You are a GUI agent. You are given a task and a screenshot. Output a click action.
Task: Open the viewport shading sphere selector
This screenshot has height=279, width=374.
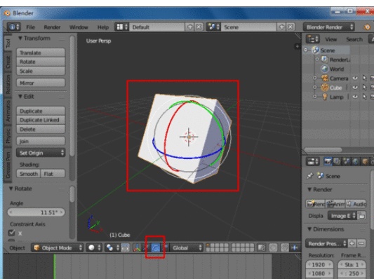(x=94, y=247)
